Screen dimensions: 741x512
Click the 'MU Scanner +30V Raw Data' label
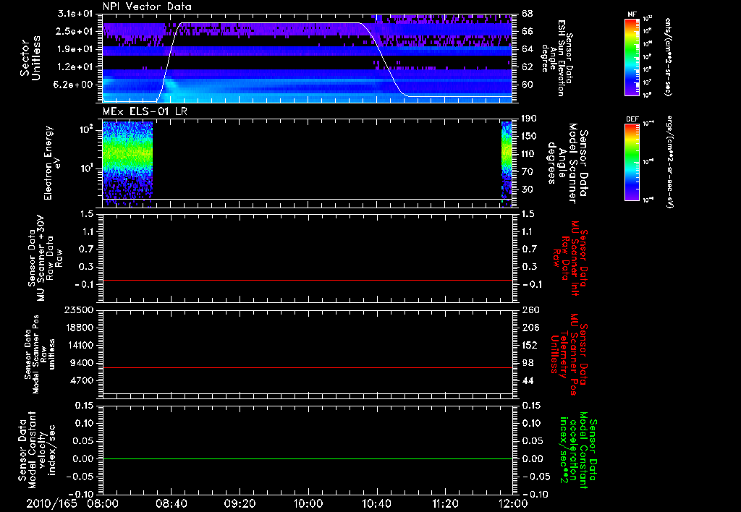[45, 258]
